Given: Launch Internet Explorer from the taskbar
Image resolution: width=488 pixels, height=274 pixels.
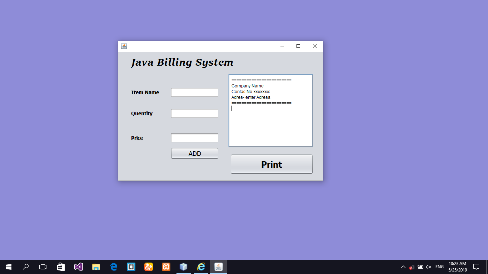Looking at the screenshot, I should pyautogui.click(x=201, y=267).
